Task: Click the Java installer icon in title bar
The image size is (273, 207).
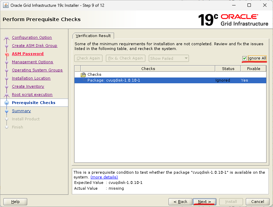Action: pyautogui.click(x=6, y=5)
